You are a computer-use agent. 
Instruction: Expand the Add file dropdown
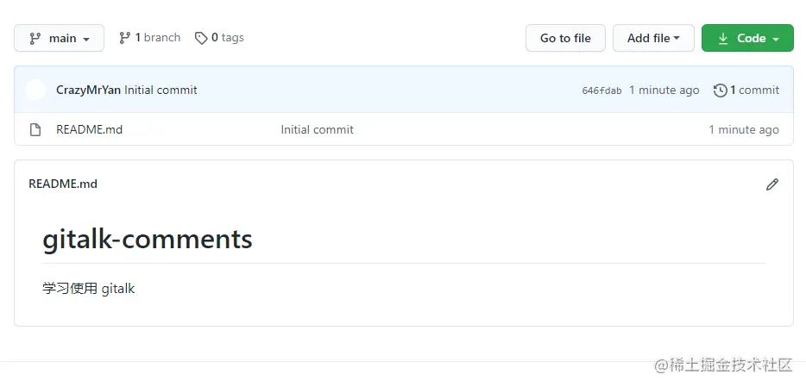coord(653,39)
